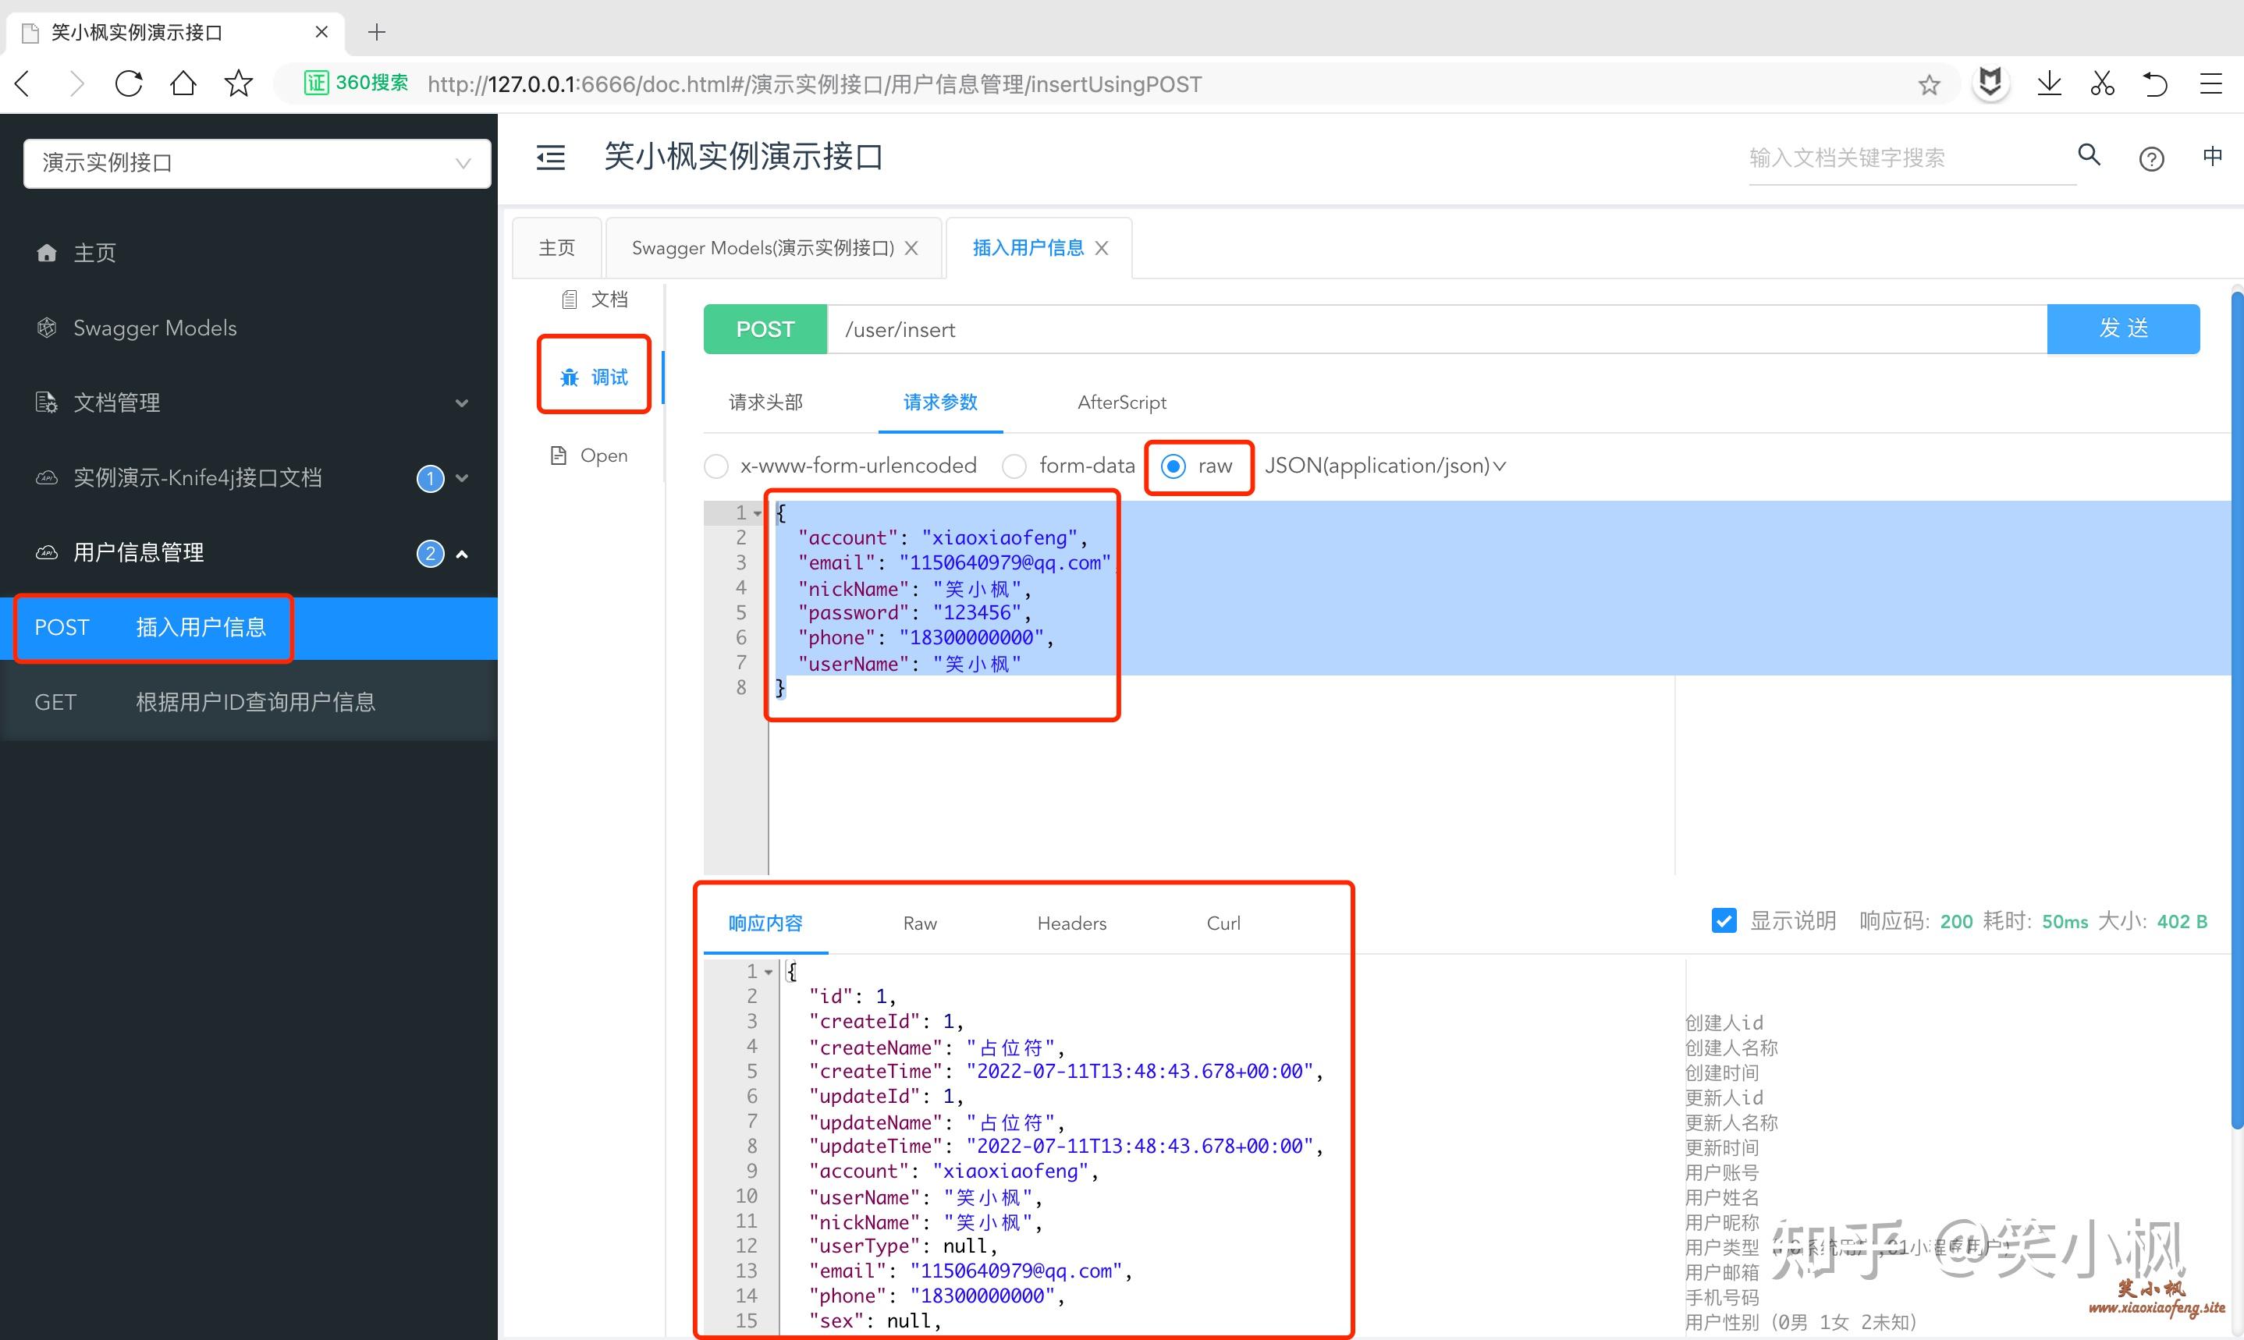Close the Swagger Models tab
Screen dimensions: 2244x1340
[911, 248]
